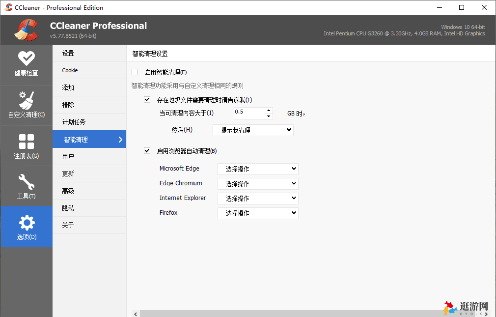Image resolution: width=496 pixels, height=317 pixels.
Task: Click the 0.5 GB size input field
Action: pyautogui.click(x=248, y=113)
